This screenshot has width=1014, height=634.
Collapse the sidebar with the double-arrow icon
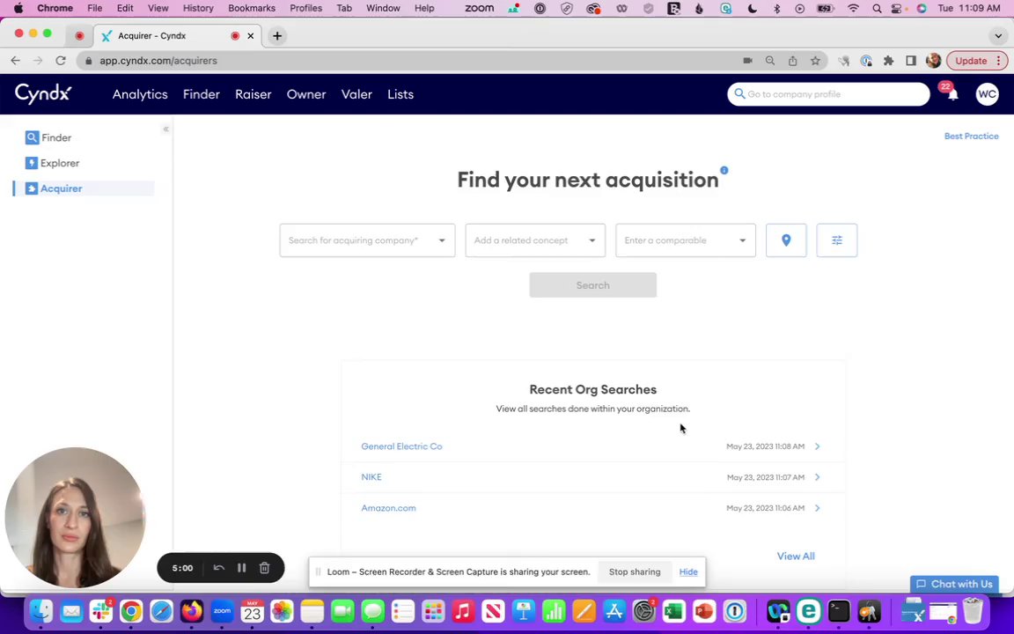pyautogui.click(x=166, y=129)
